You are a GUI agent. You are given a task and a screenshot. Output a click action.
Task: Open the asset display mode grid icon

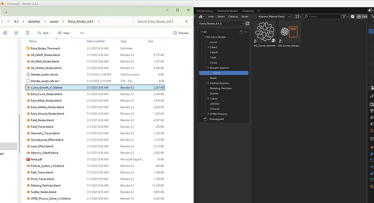coord(298,16)
